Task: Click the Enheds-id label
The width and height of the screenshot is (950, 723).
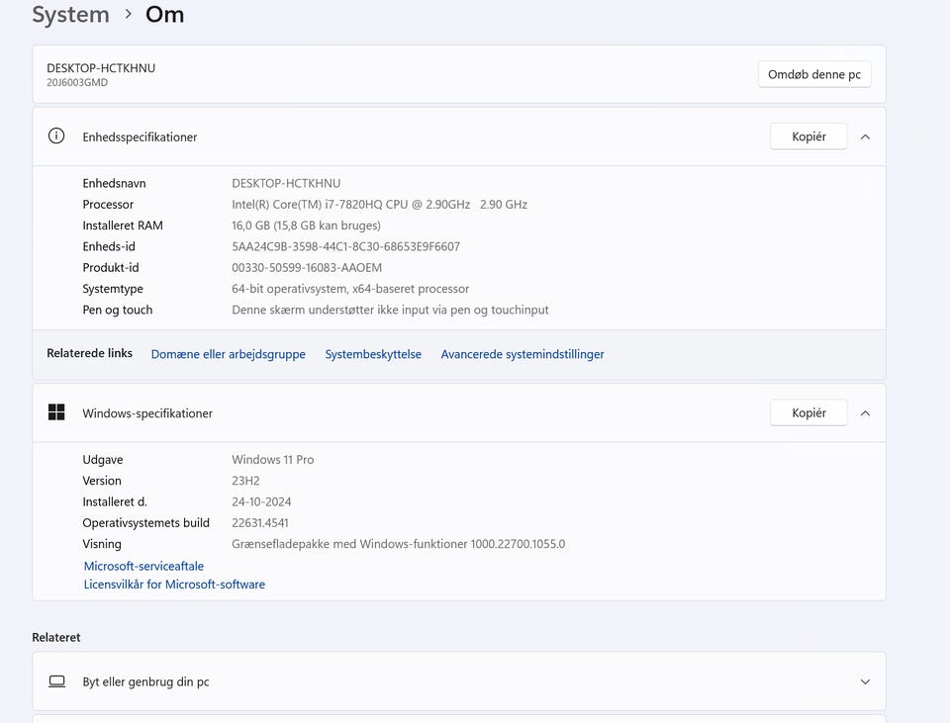Action: coord(109,246)
